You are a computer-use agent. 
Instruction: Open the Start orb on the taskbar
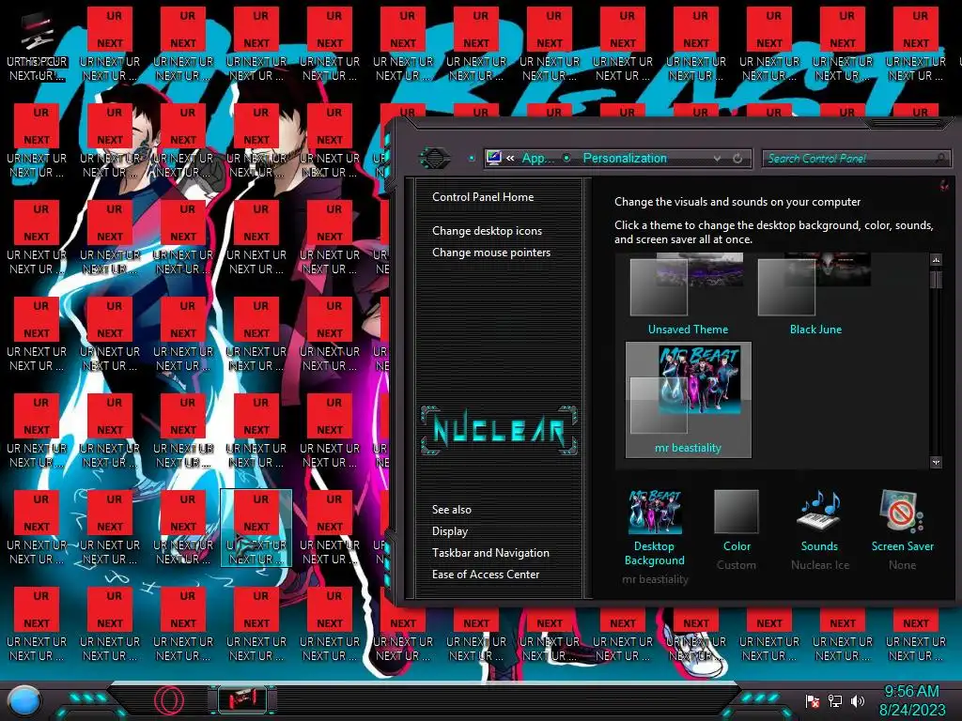coord(24,700)
